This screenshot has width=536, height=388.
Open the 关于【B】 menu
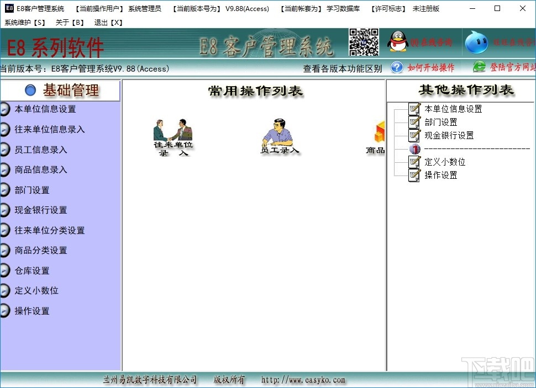(70, 23)
